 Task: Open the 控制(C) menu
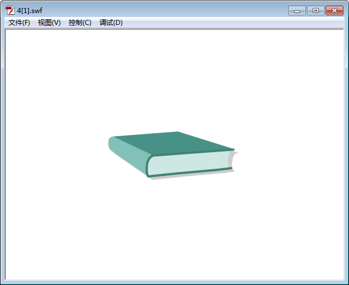(80, 23)
